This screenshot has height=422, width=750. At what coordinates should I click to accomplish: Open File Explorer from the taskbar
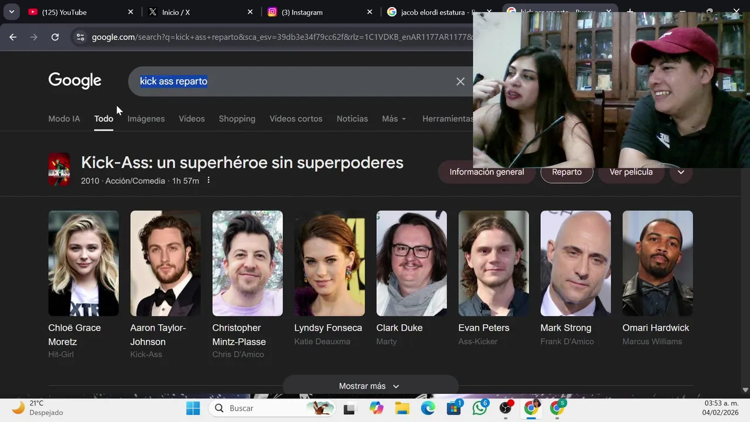pyautogui.click(x=402, y=408)
